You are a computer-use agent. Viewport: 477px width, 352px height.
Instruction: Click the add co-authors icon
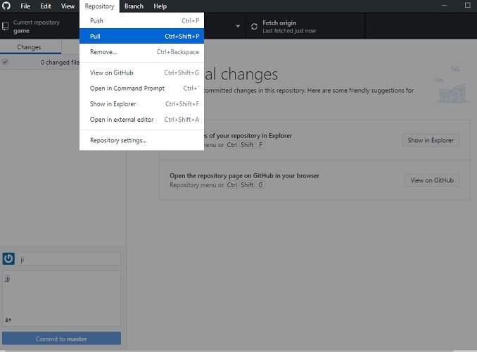8,320
